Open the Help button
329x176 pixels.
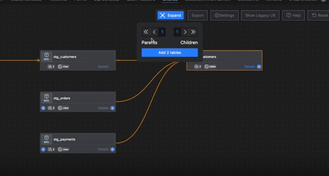pyautogui.click(x=293, y=15)
